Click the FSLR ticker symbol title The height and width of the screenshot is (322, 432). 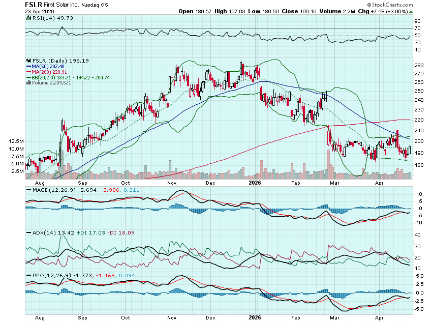(x=34, y=4)
